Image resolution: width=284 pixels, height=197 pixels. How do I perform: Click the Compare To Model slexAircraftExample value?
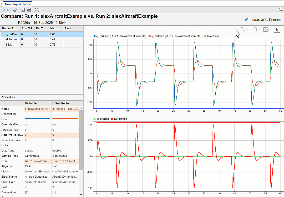tap(65, 172)
